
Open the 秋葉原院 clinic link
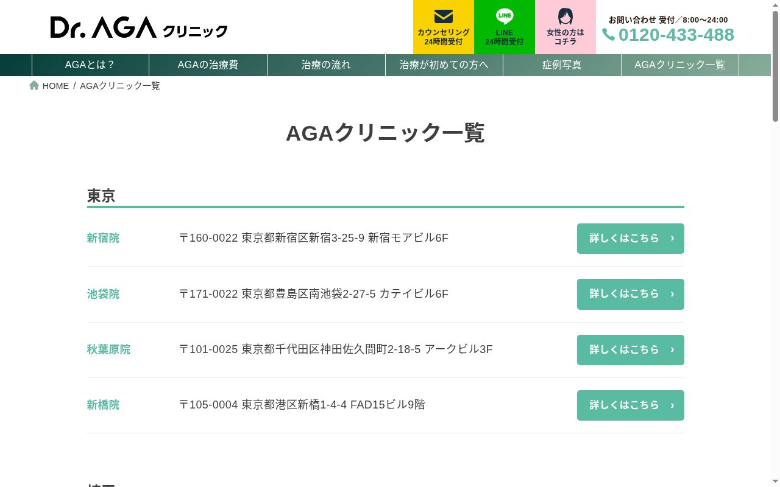pyautogui.click(x=108, y=349)
